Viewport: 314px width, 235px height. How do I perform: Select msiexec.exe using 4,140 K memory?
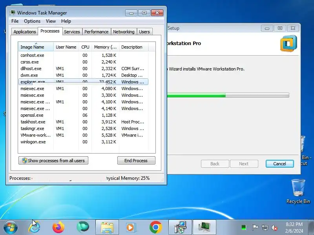84,108
